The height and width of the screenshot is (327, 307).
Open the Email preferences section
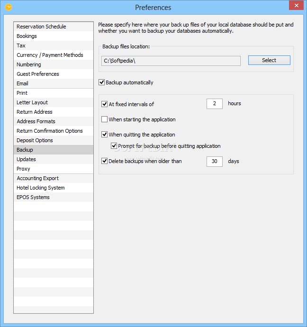[x=54, y=83]
